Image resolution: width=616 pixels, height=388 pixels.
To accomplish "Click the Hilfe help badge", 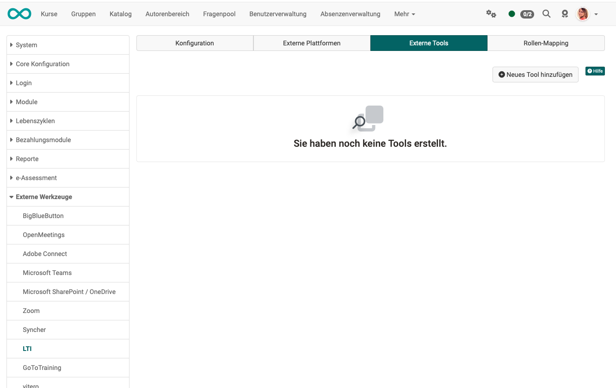I will pos(595,71).
